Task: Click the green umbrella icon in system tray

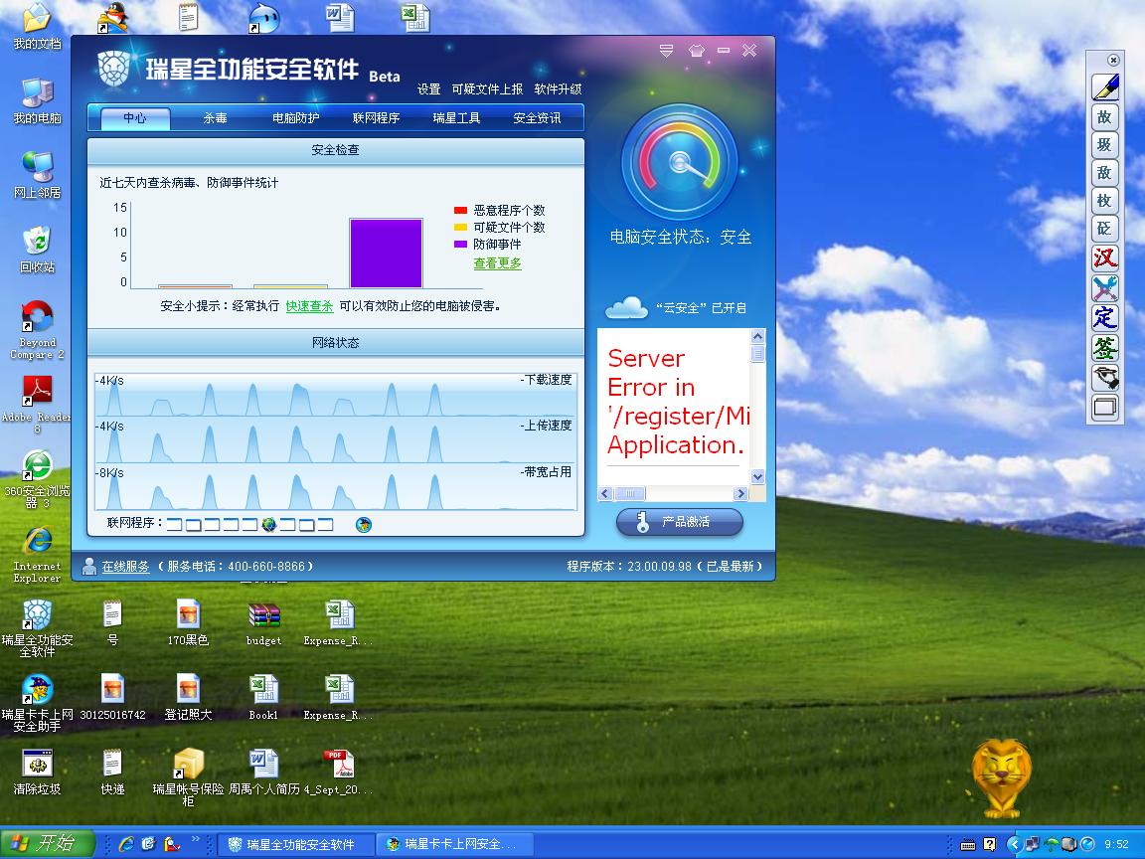Action: pos(1052,844)
